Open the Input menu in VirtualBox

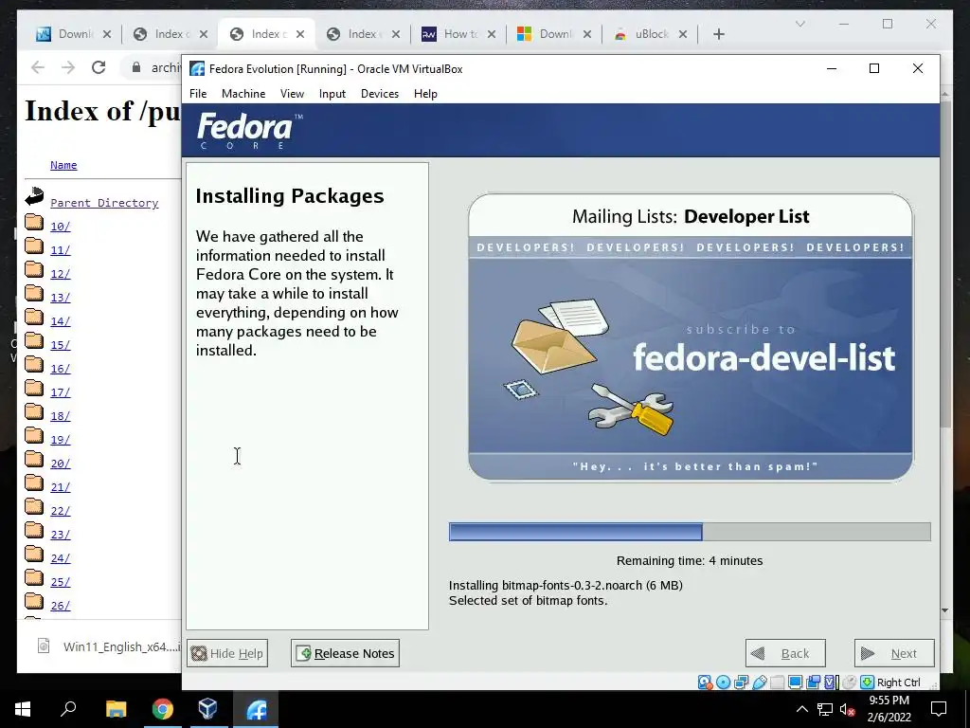(332, 94)
